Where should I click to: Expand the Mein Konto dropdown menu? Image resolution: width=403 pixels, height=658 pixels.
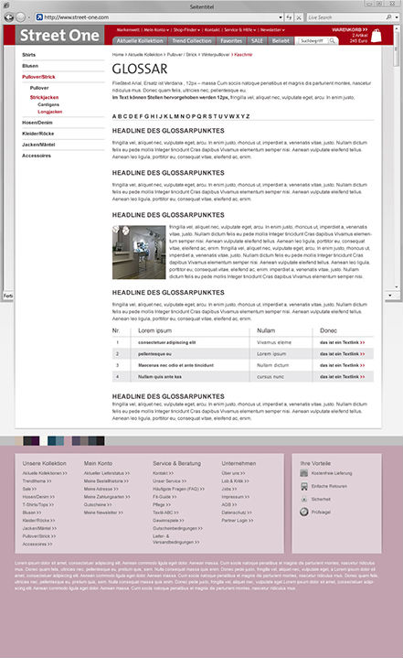tap(156, 30)
